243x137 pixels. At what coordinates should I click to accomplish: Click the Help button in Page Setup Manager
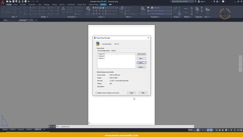pyautogui.click(x=143, y=93)
